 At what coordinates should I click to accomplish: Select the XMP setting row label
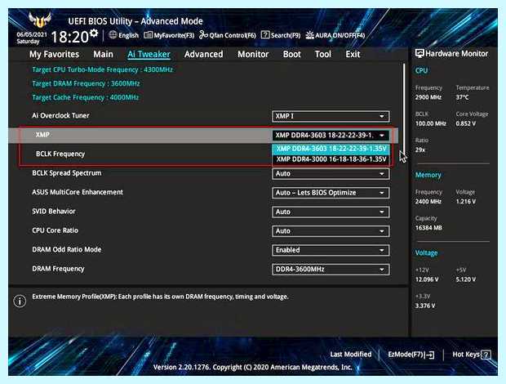42,135
